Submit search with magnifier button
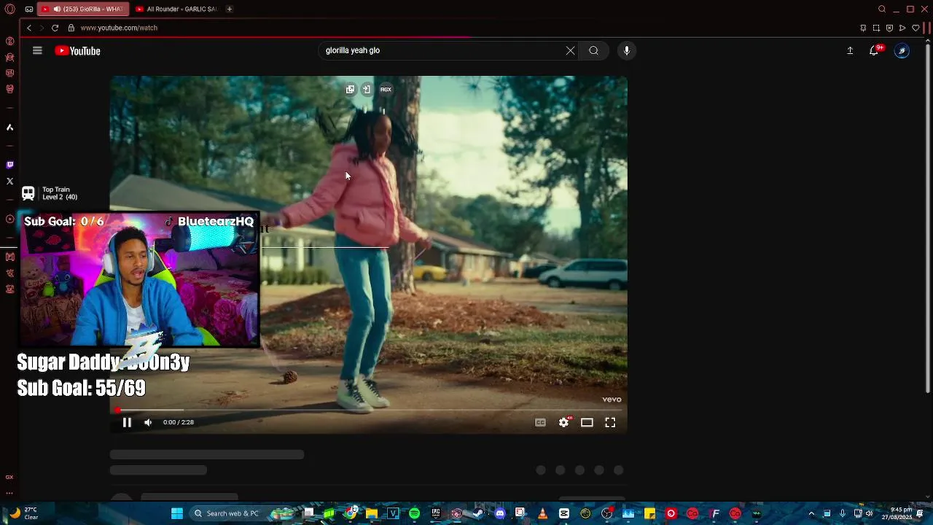Image resolution: width=933 pixels, height=525 pixels. pos(593,50)
